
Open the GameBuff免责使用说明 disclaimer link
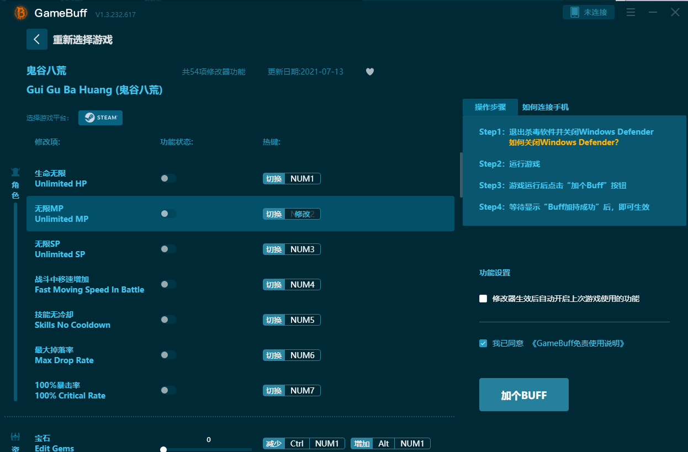(x=578, y=343)
